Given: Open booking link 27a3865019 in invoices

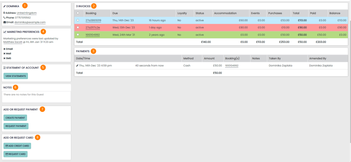Looking at the screenshot, I should [x=93, y=20].
